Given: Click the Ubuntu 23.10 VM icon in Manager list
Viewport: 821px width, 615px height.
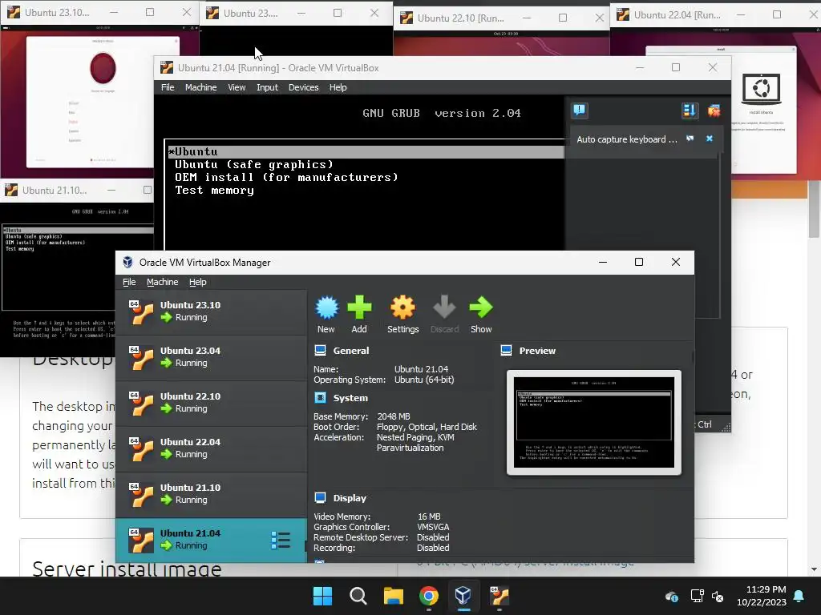Looking at the screenshot, I should (141, 312).
